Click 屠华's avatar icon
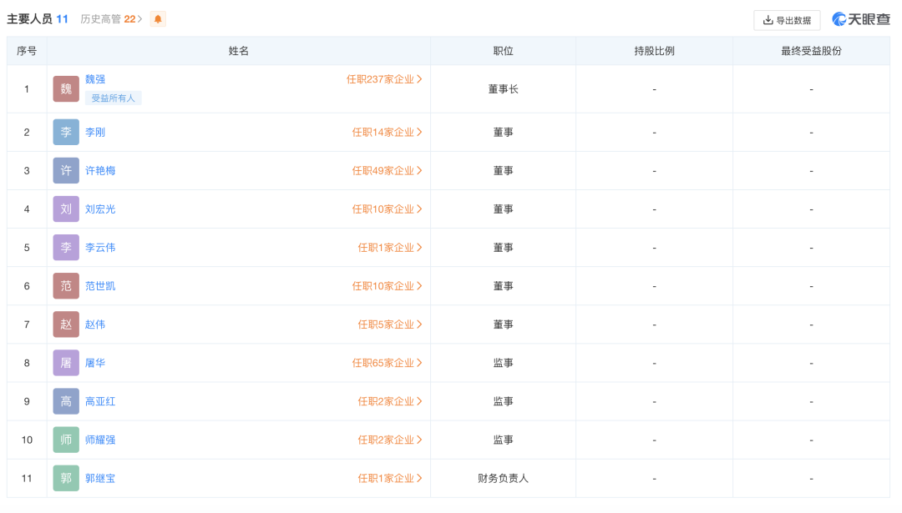The image size is (902, 513). pyautogui.click(x=66, y=363)
